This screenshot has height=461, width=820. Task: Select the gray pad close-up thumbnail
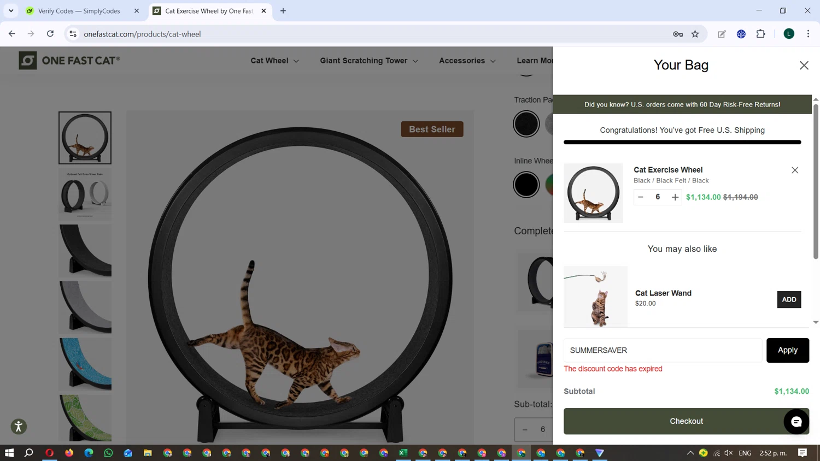[x=85, y=308]
